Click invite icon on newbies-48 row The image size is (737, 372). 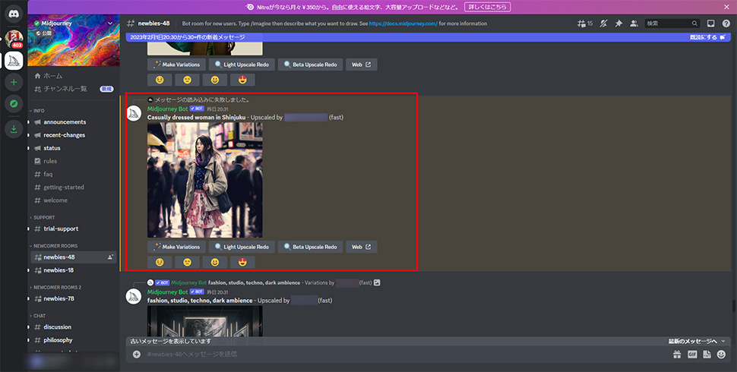110,257
